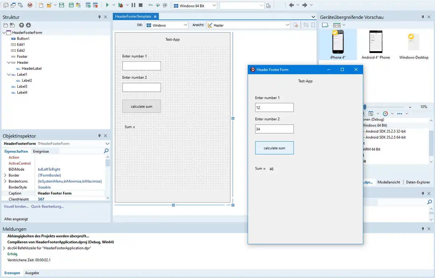The width and height of the screenshot is (435, 278).
Task: Click the Save floppy disk icon
Action: point(62,5)
